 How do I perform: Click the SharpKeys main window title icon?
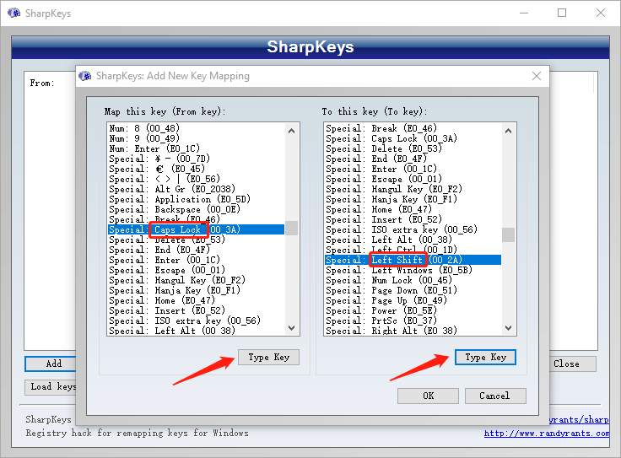pos(13,13)
